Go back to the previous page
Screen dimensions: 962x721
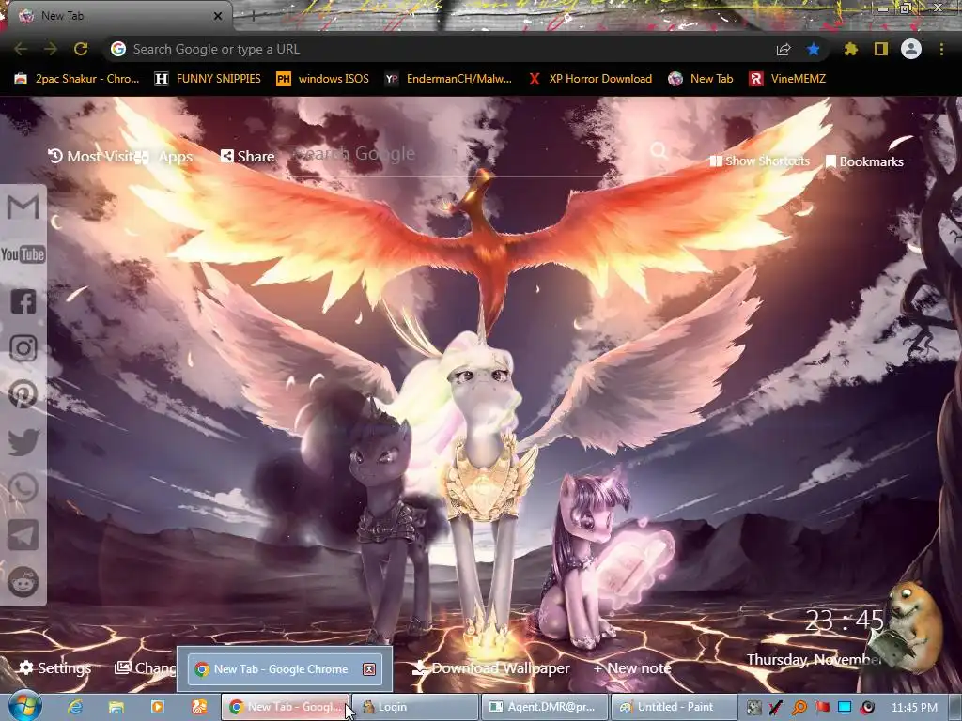(21, 49)
